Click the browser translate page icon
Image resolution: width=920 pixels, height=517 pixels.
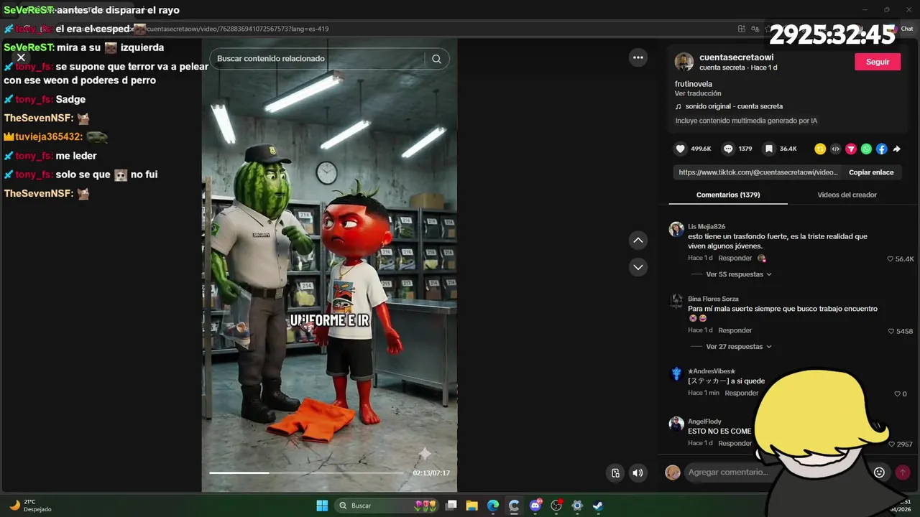(755, 29)
